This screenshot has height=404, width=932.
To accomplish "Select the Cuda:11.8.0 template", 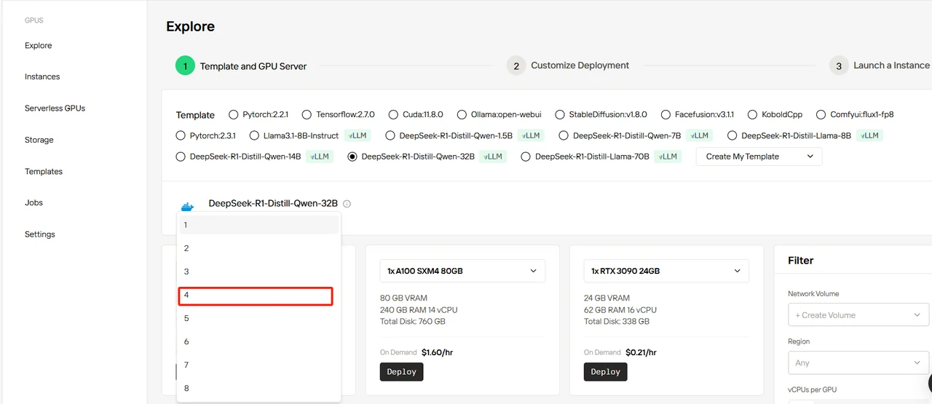I will click(393, 114).
